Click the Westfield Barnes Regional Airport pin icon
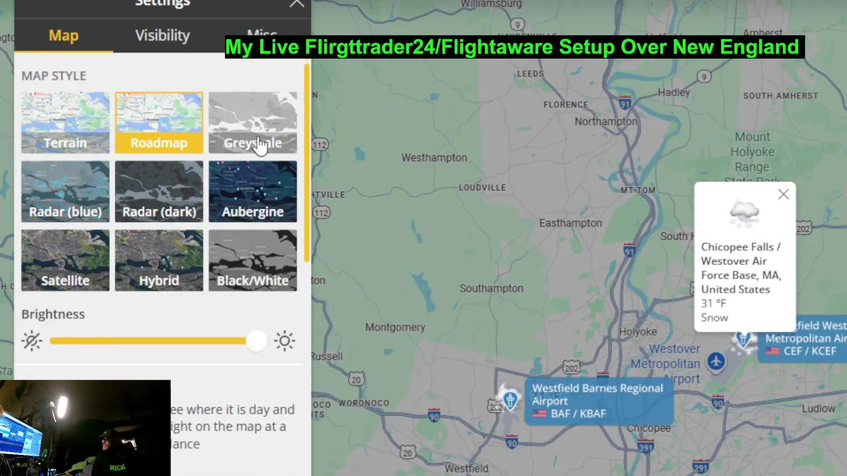This screenshot has width=847, height=476. click(x=510, y=400)
